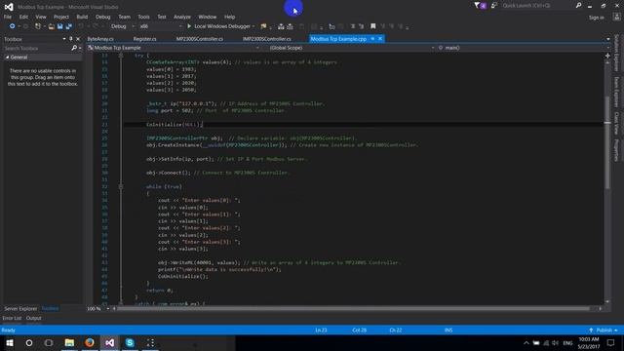Expand Local Windows Debugger dropdown arrow
Screen dimensions: 624x351
point(253,26)
